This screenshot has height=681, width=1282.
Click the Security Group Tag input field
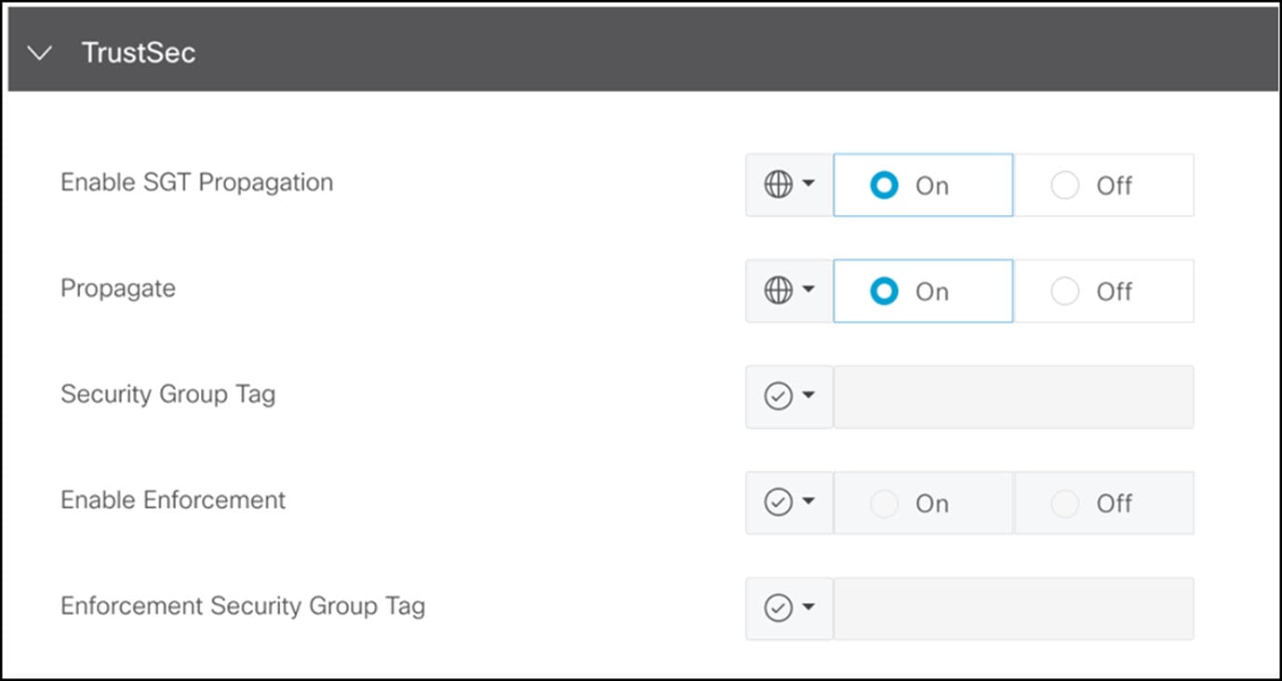tap(1013, 397)
